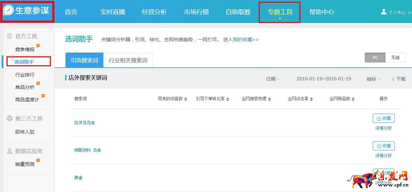Open the 个人中心 dropdown arrow

click(410, 13)
